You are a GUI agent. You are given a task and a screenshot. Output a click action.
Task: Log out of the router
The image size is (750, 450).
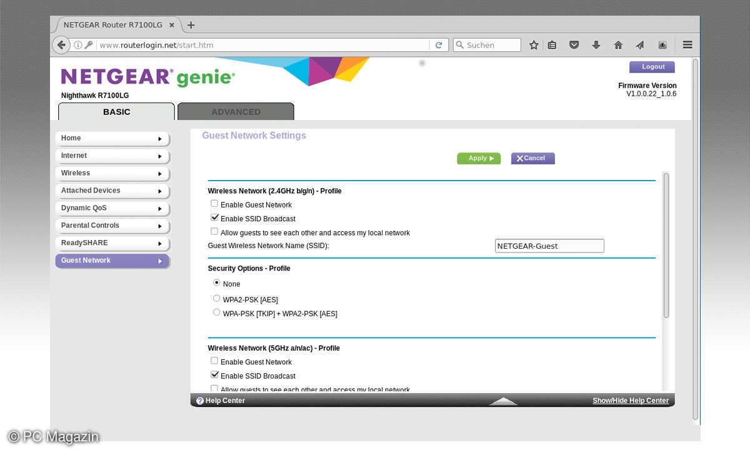tap(652, 67)
